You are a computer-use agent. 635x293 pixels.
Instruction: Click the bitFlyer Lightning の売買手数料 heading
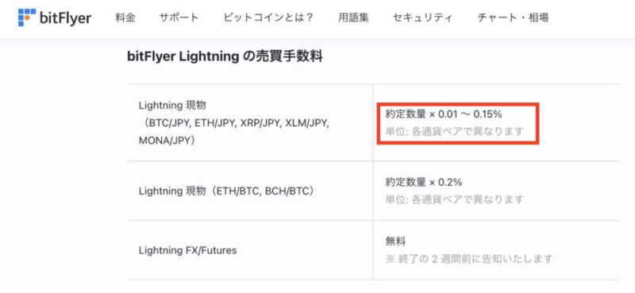coord(225,57)
